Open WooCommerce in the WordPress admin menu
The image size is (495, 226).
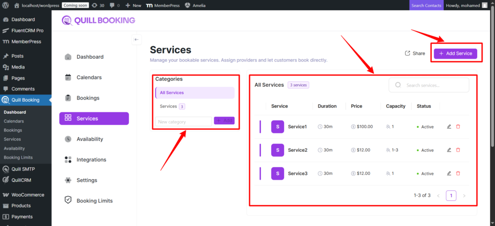[x=28, y=195]
